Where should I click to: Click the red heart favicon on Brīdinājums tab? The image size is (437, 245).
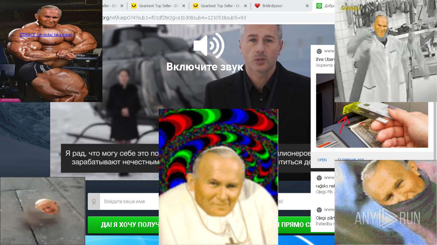(x=257, y=6)
